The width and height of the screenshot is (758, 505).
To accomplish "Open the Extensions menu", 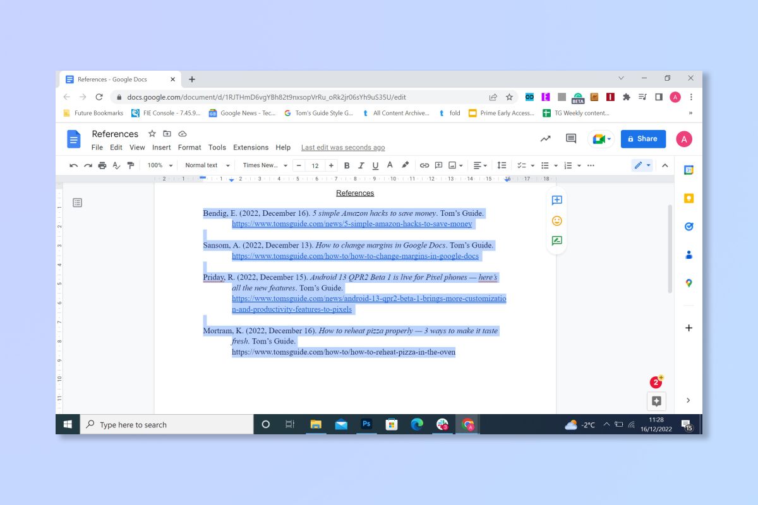I will point(251,148).
